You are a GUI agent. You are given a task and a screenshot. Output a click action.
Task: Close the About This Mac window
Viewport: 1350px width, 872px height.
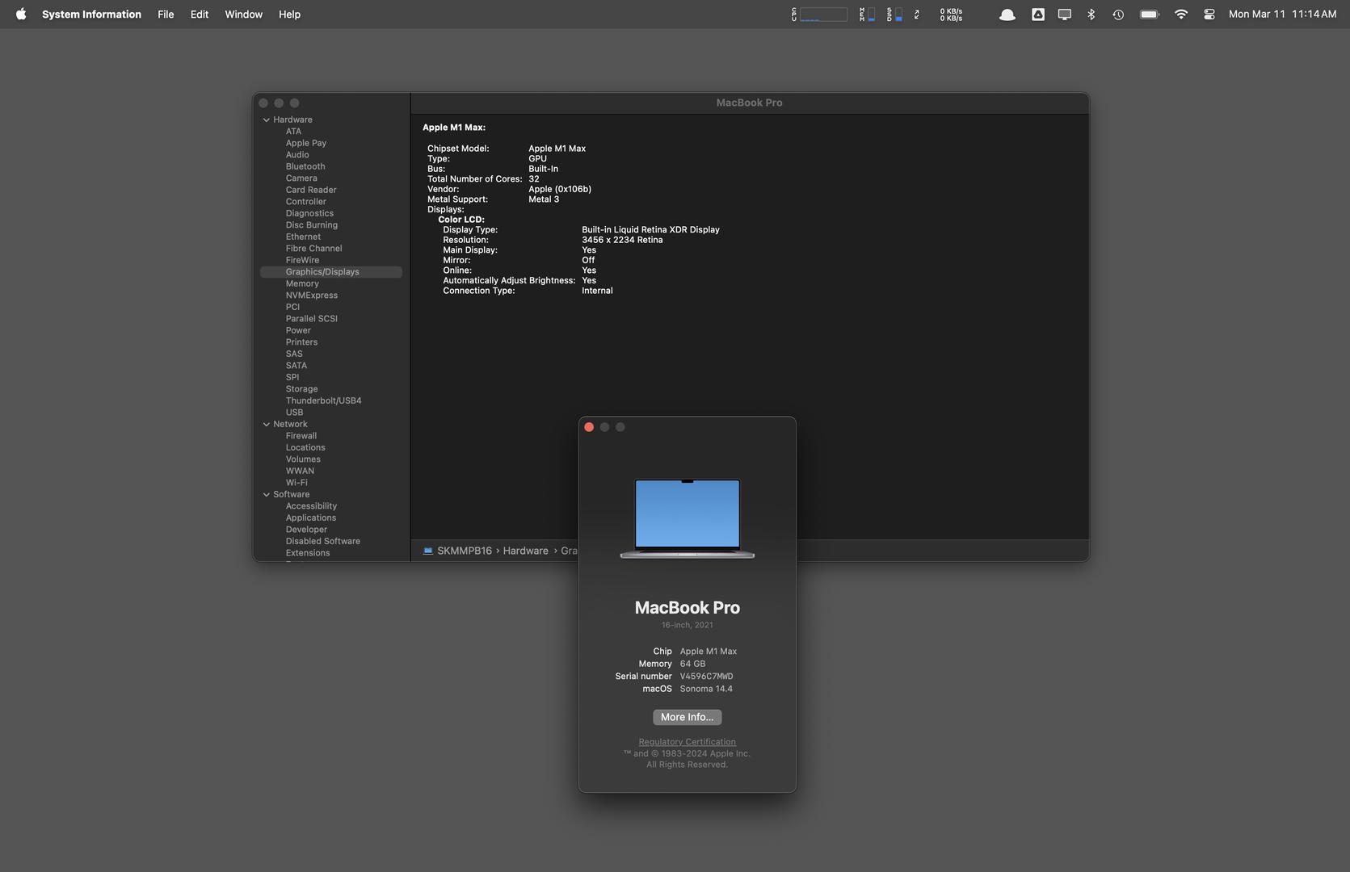click(589, 427)
